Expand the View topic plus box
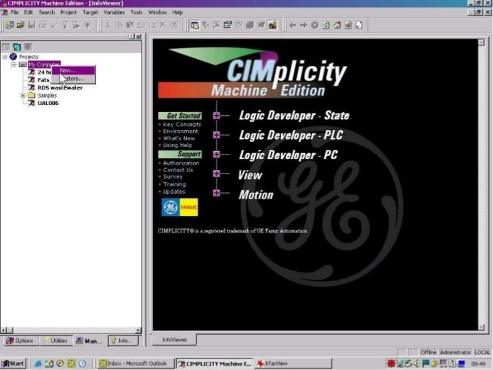 (x=217, y=173)
